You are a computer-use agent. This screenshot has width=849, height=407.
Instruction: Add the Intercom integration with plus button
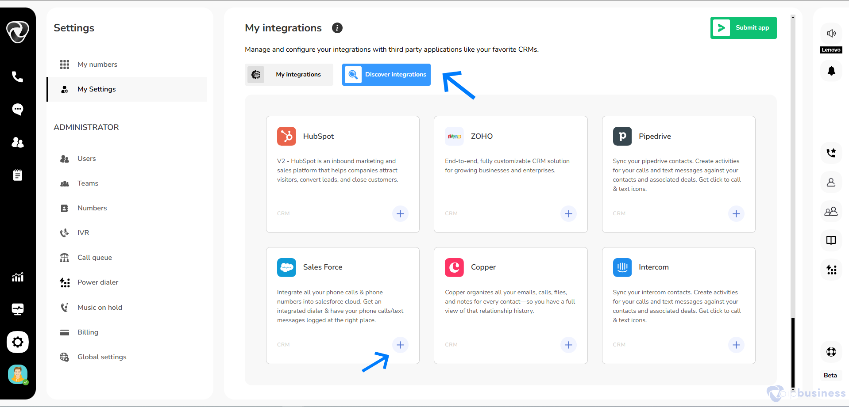click(736, 345)
